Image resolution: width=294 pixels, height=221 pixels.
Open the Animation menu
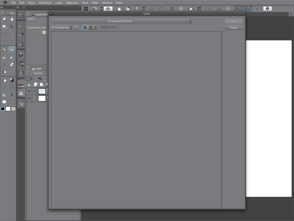click(45, 2)
